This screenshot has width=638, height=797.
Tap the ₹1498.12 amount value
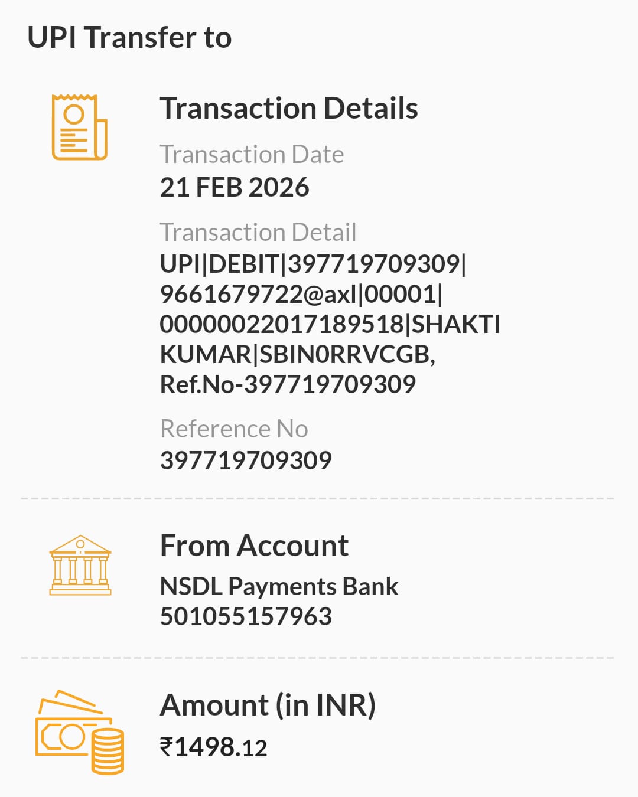pos(213,747)
